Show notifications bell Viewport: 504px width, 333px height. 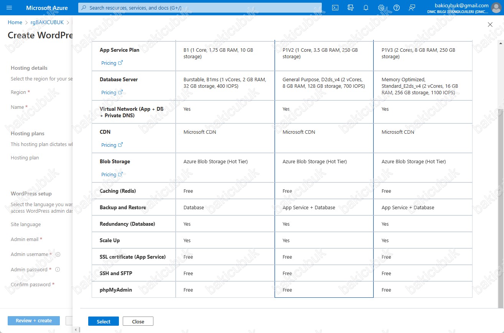366,8
